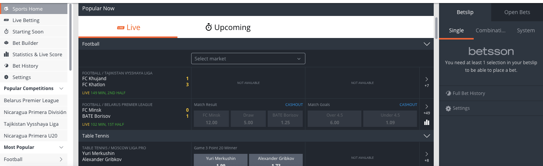543x166 pixels.
Task: Bet on Draw at 5.00
Action: point(248,119)
